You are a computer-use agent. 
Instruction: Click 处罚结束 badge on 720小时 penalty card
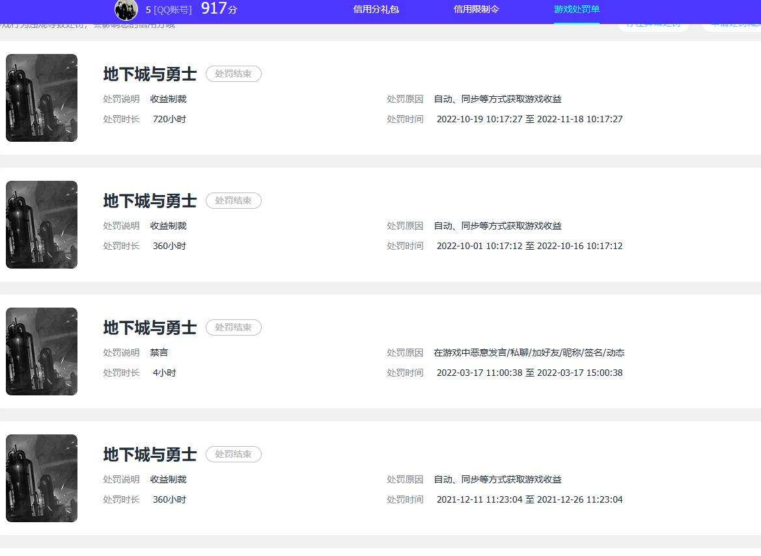point(234,73)
